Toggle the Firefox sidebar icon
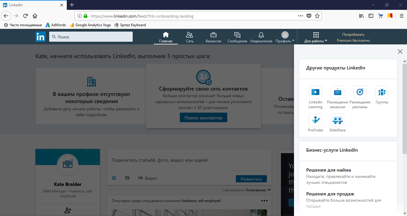The width and height of the screenshot is (407, 216). [371, 16]
